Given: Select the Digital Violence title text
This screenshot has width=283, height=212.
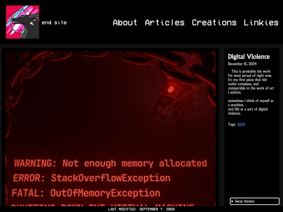Looking at the screenshot, I should (249, 57).
